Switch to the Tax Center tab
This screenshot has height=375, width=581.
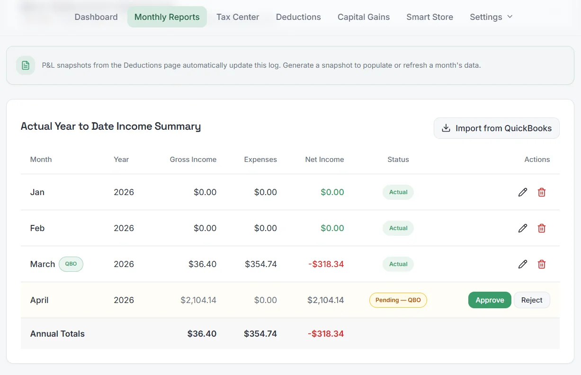(x=238, y=17)
